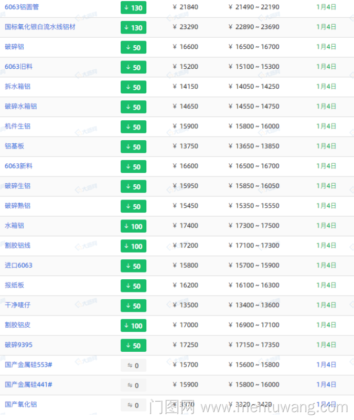354x420 pixels.
Task: Go to the 破碎9395 product link
Action: point(18,345)
